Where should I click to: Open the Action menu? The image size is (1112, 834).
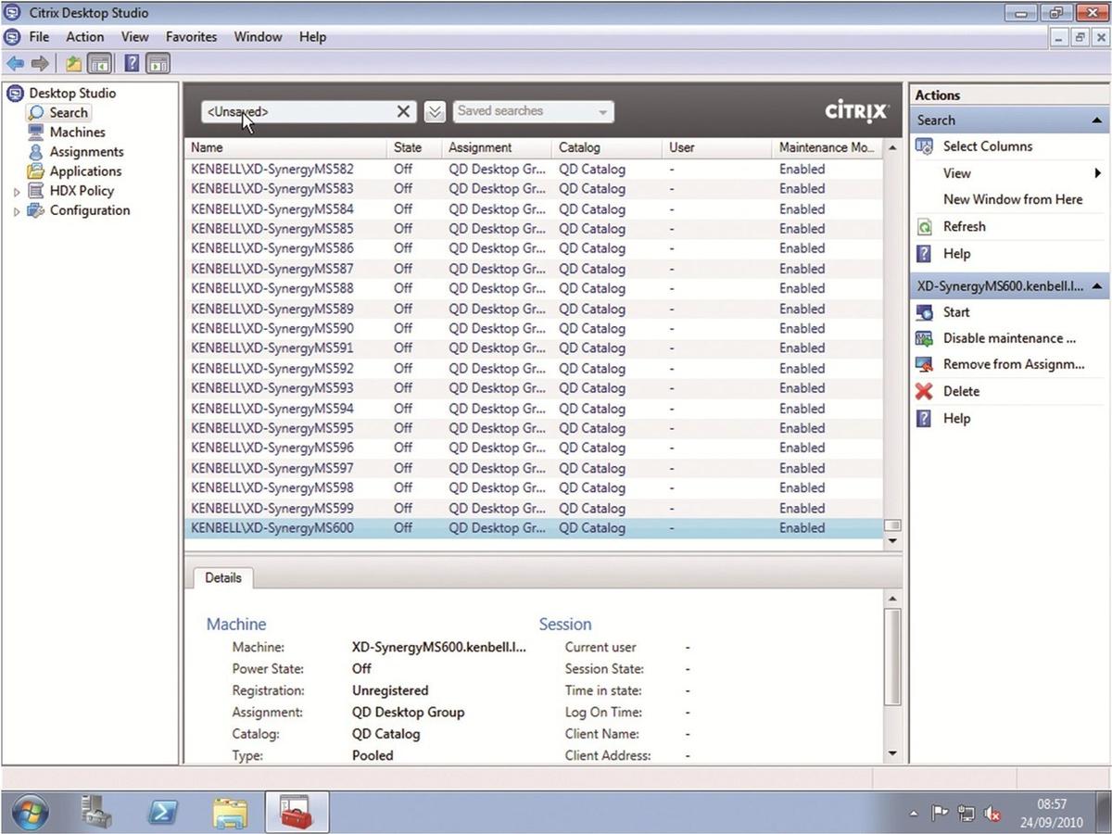point(85,37)
